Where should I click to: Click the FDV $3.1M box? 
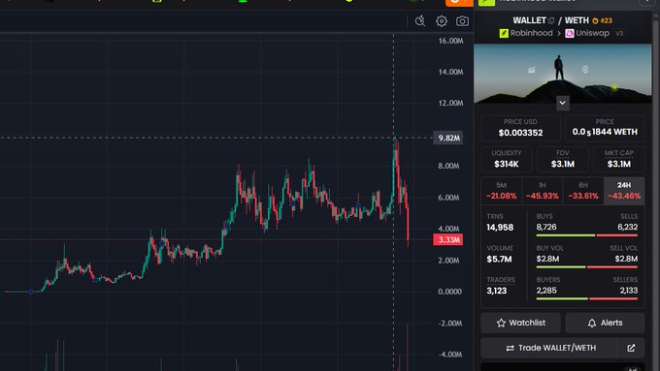(563, 159)
